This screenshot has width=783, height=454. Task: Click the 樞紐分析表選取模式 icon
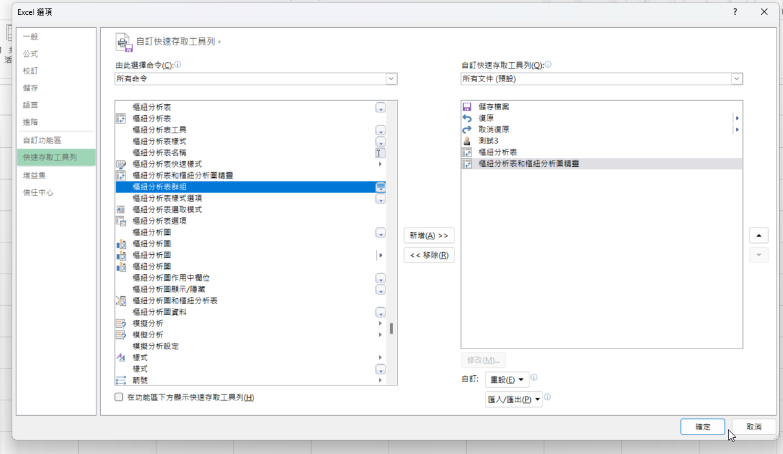coord(120,210)
